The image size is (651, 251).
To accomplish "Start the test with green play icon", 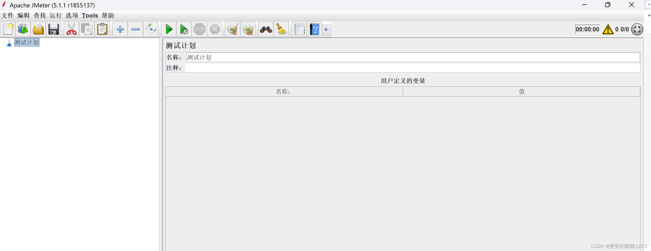I will click(x=169, y=29).
